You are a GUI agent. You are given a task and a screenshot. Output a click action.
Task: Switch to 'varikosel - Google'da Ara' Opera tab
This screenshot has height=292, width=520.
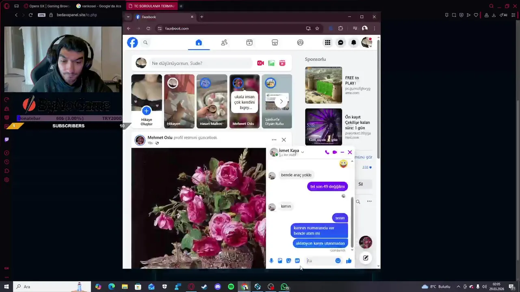click(99, 6)
